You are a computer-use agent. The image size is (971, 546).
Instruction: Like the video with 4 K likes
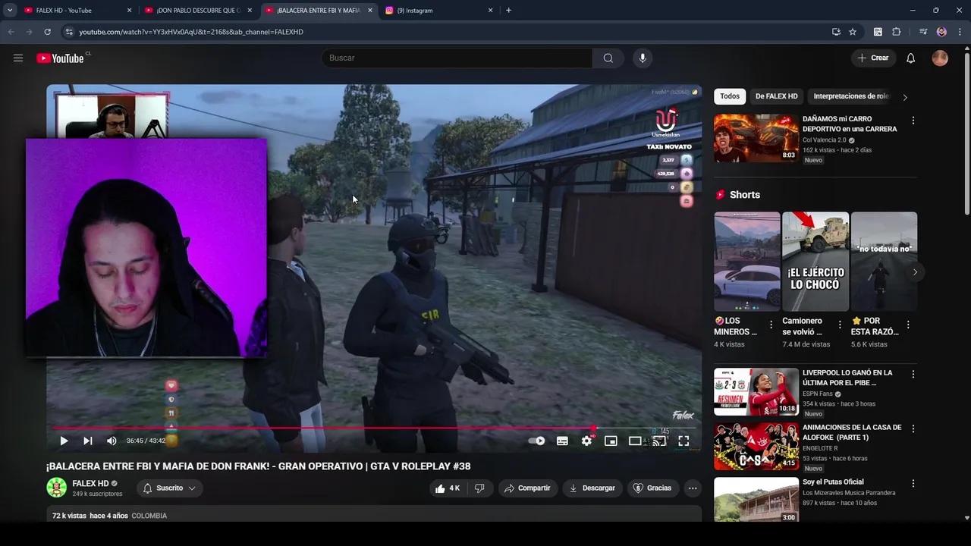coord(448,488)
